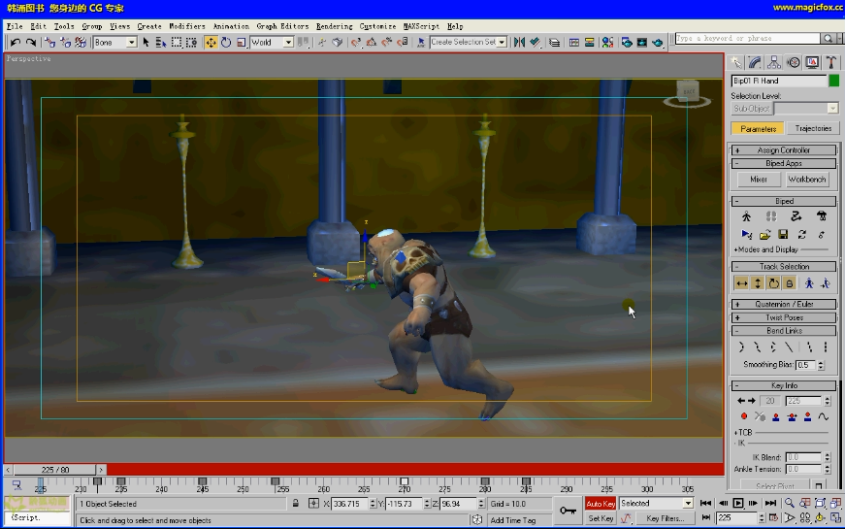This screenshot has height=529, width=845.
Task: Click Body Vertical track selection icon
Action: tap(758, 283)
